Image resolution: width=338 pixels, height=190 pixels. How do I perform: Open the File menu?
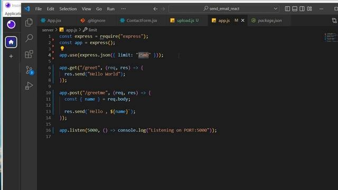pyautogui.click(x=39, y=9)
